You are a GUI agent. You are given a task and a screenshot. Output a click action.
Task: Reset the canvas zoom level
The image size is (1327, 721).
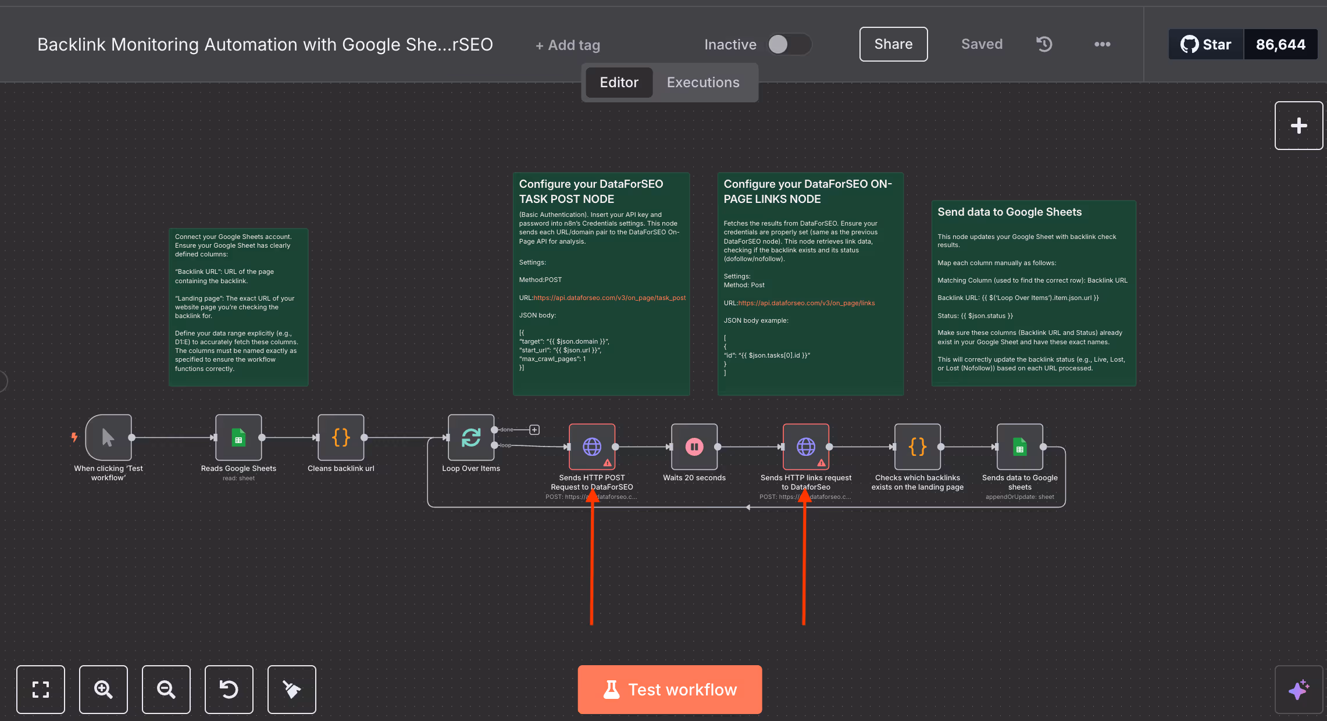[x=229, y=690]
